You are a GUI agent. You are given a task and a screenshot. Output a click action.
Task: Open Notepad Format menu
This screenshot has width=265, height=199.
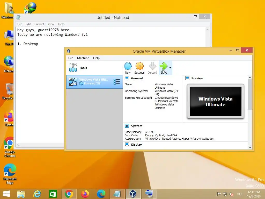pos(39,24)
